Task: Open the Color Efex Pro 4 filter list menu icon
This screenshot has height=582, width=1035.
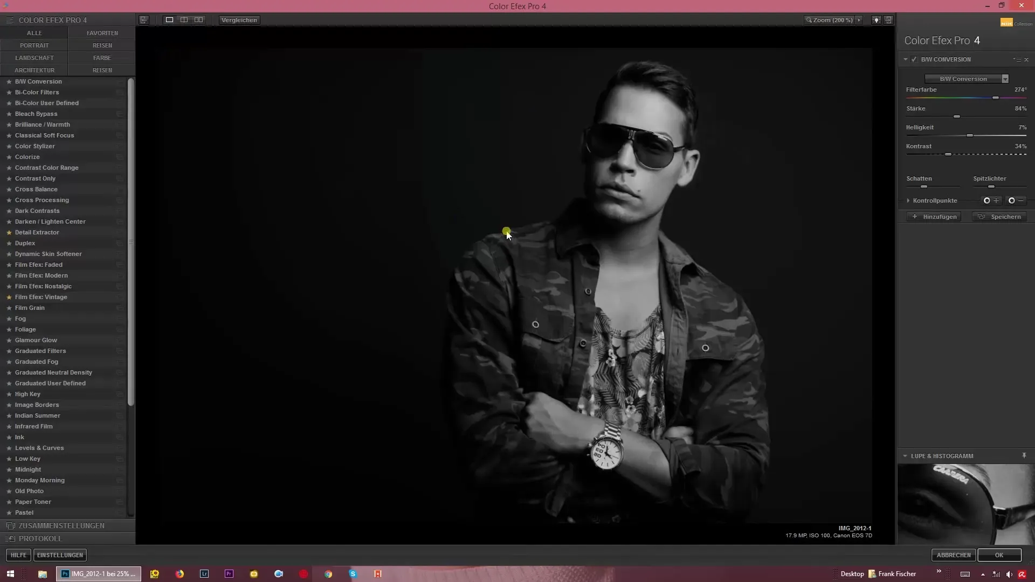Action: [9, 20]
